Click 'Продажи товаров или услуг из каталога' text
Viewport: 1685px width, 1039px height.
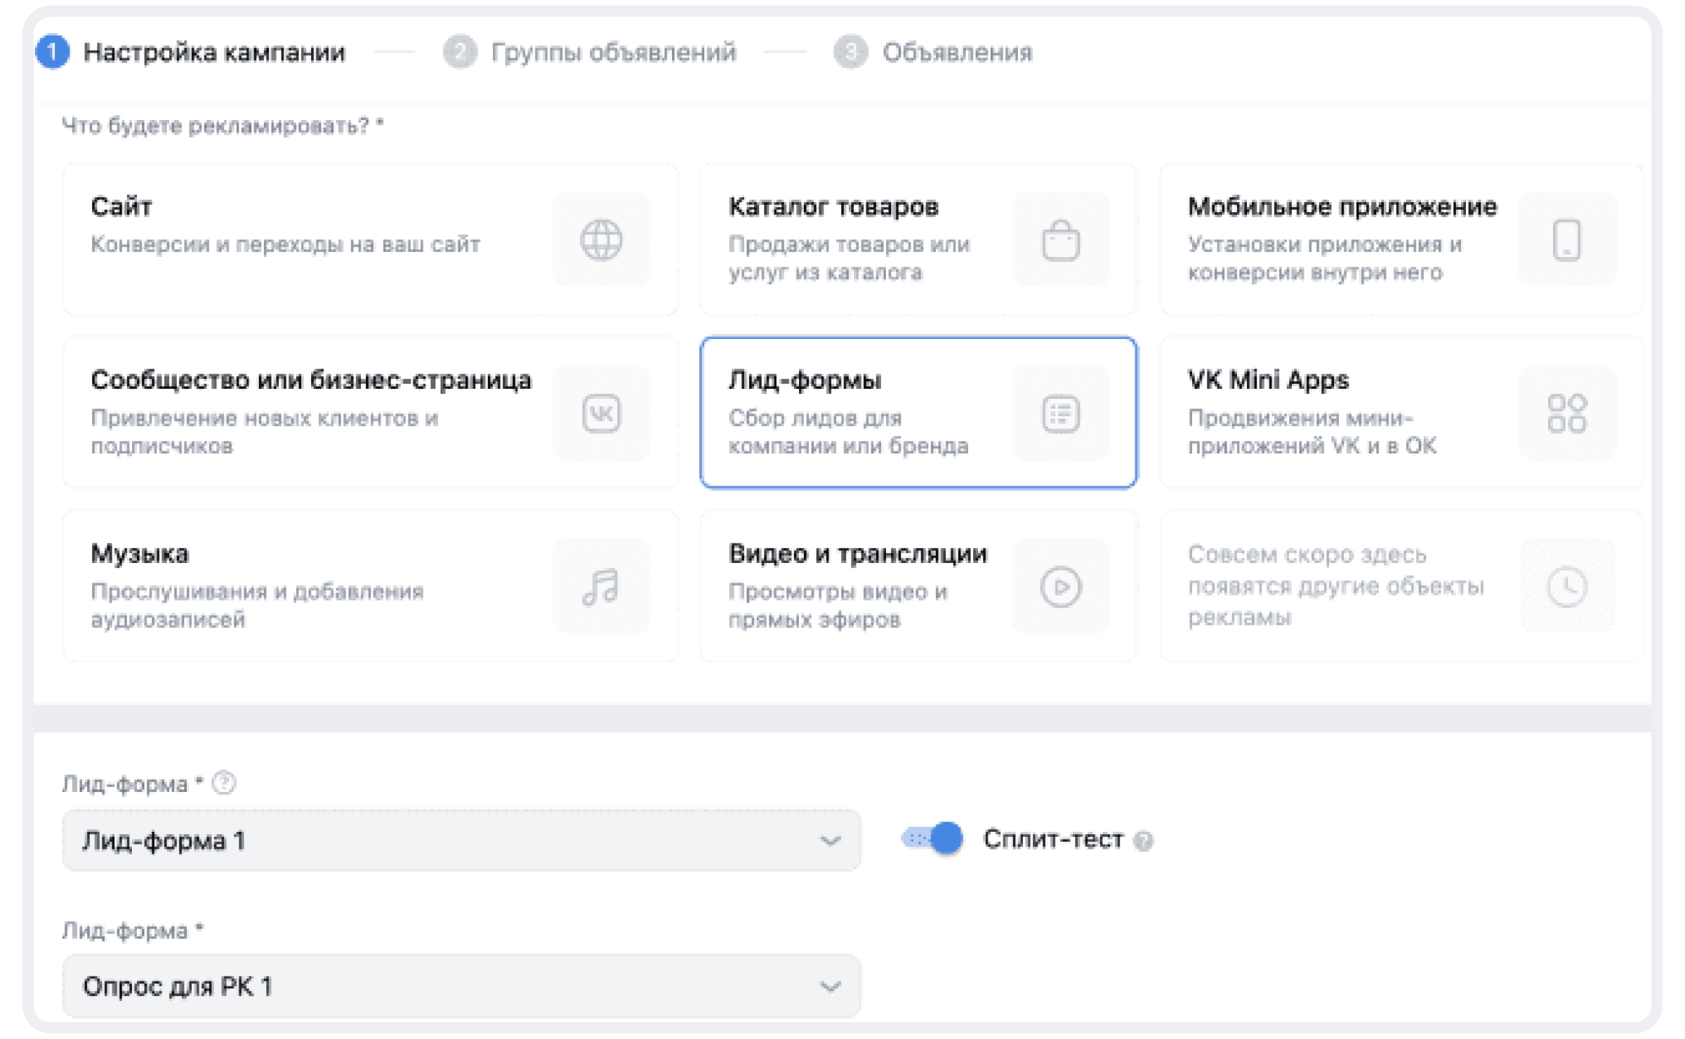tap(850, 258)
